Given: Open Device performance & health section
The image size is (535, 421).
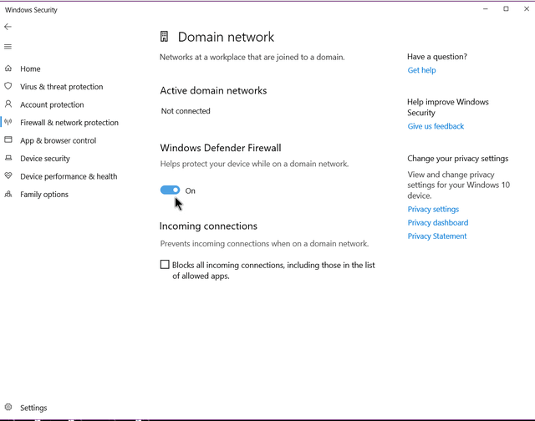Looking at the screenshot, I should [69, 176].
